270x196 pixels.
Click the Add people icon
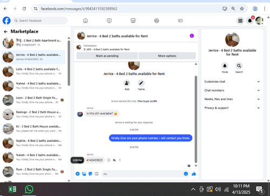tap(127, 83)
